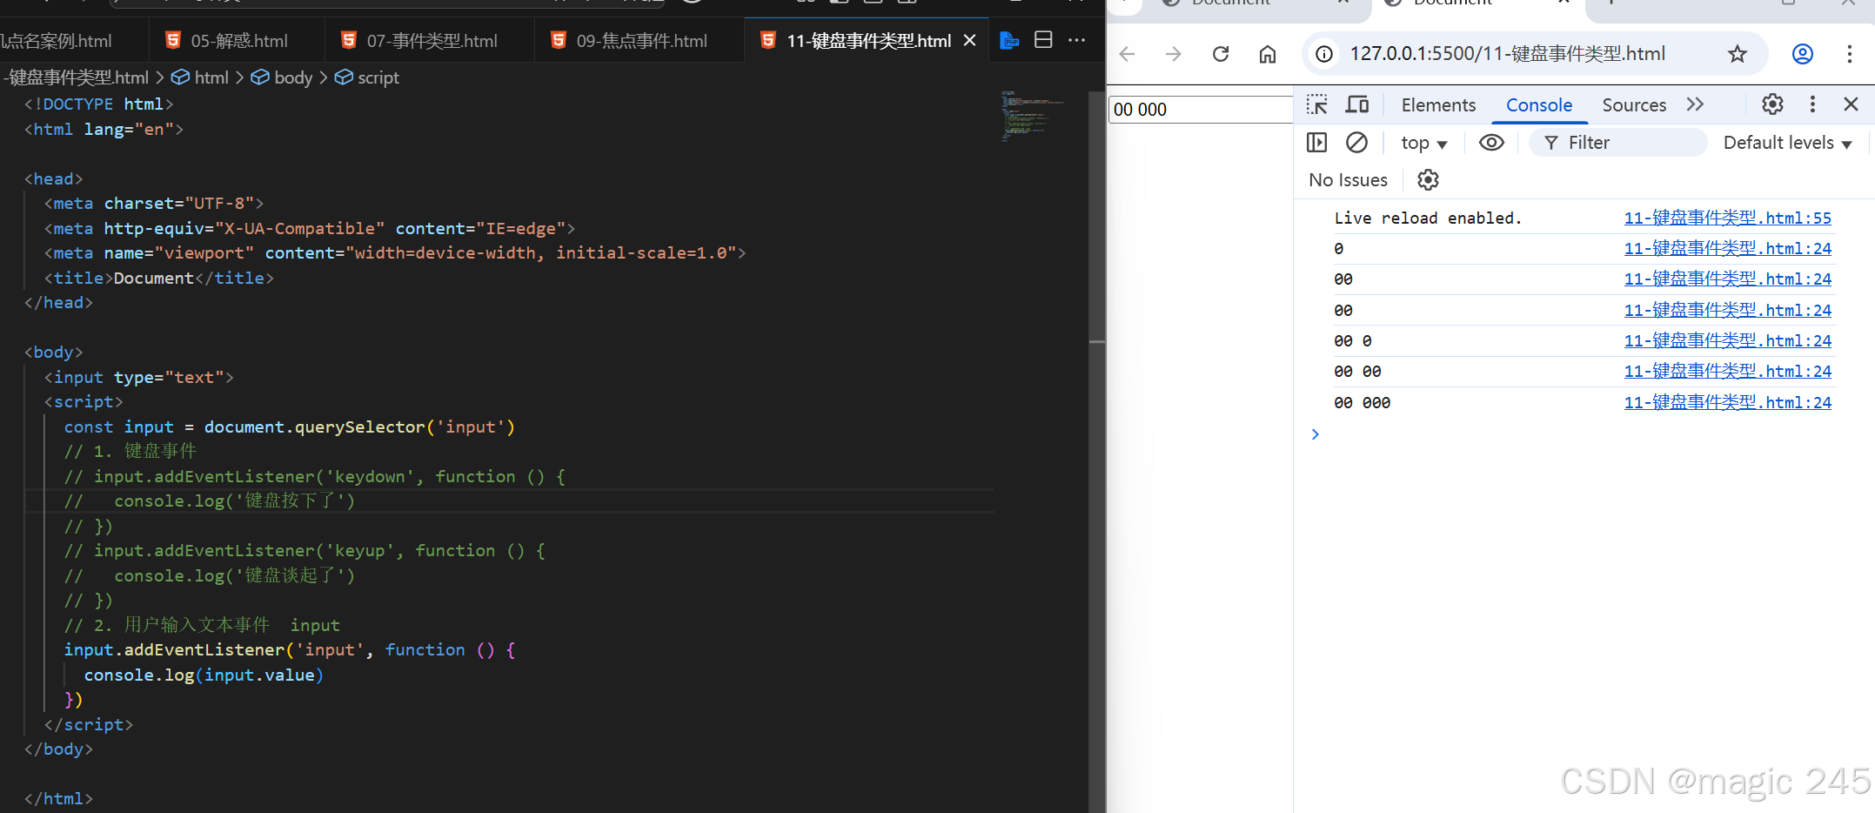This screenshot has height=813, width=1875.
Task: Click the browser back arrow
Action: [1128, 54]
